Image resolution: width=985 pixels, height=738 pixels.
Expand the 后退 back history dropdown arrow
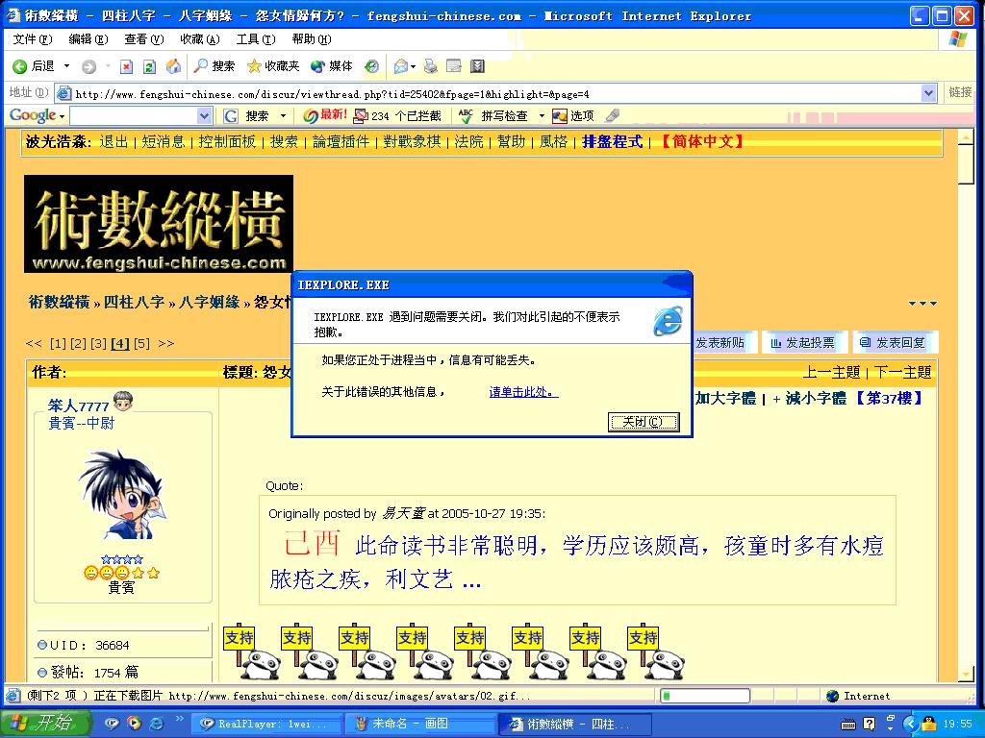click(x=66, y=66)
